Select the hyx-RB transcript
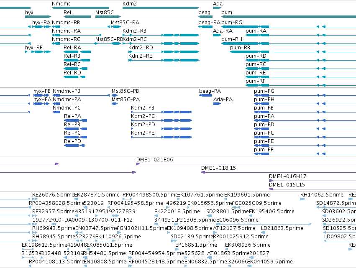Viewport: 356px width, 268px height. click(38, 52)
